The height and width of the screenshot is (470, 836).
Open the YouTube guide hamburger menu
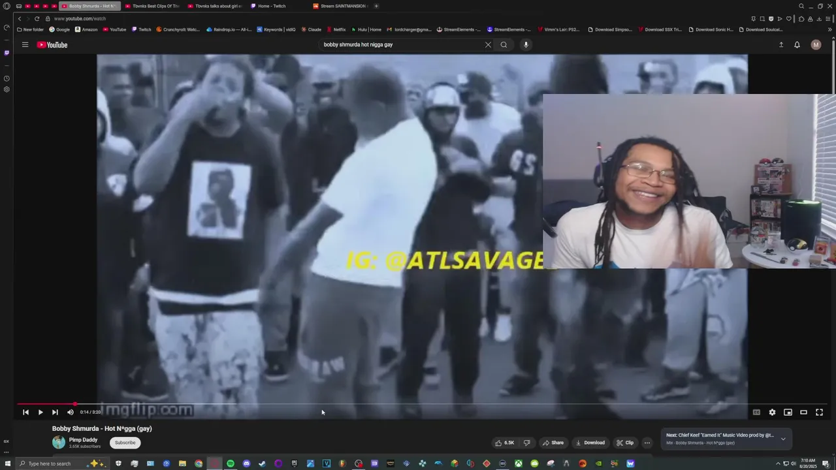[25, 45]
